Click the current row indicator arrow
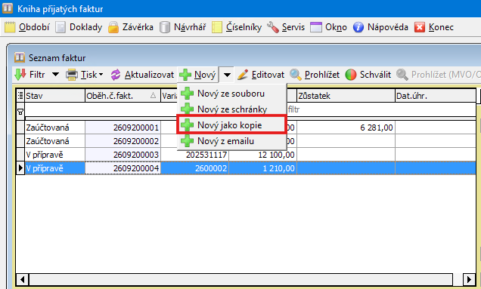The image size is (481, 289). point(20,168)
